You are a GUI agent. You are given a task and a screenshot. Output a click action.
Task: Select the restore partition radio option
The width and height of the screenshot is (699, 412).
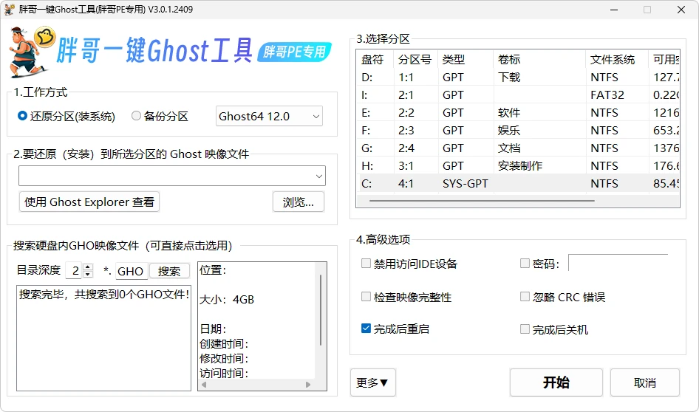(x=23, y=116)
